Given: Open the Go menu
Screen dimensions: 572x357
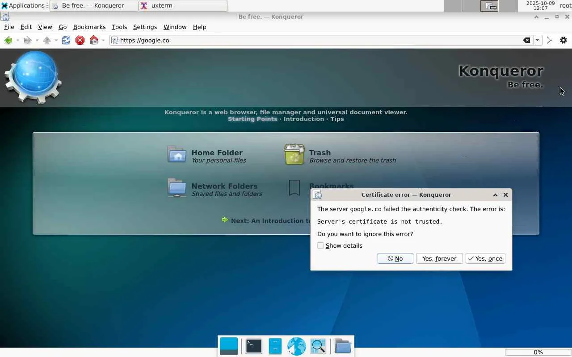Looking at the screenshot, I should click(x=63, y=27).
